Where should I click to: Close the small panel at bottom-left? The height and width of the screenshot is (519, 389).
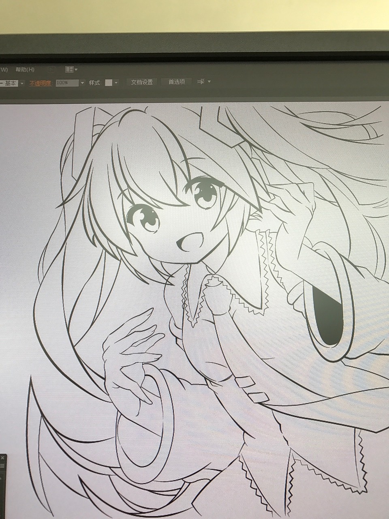pos(2,458)
